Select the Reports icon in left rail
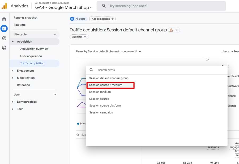 click(x=4, y=29)
